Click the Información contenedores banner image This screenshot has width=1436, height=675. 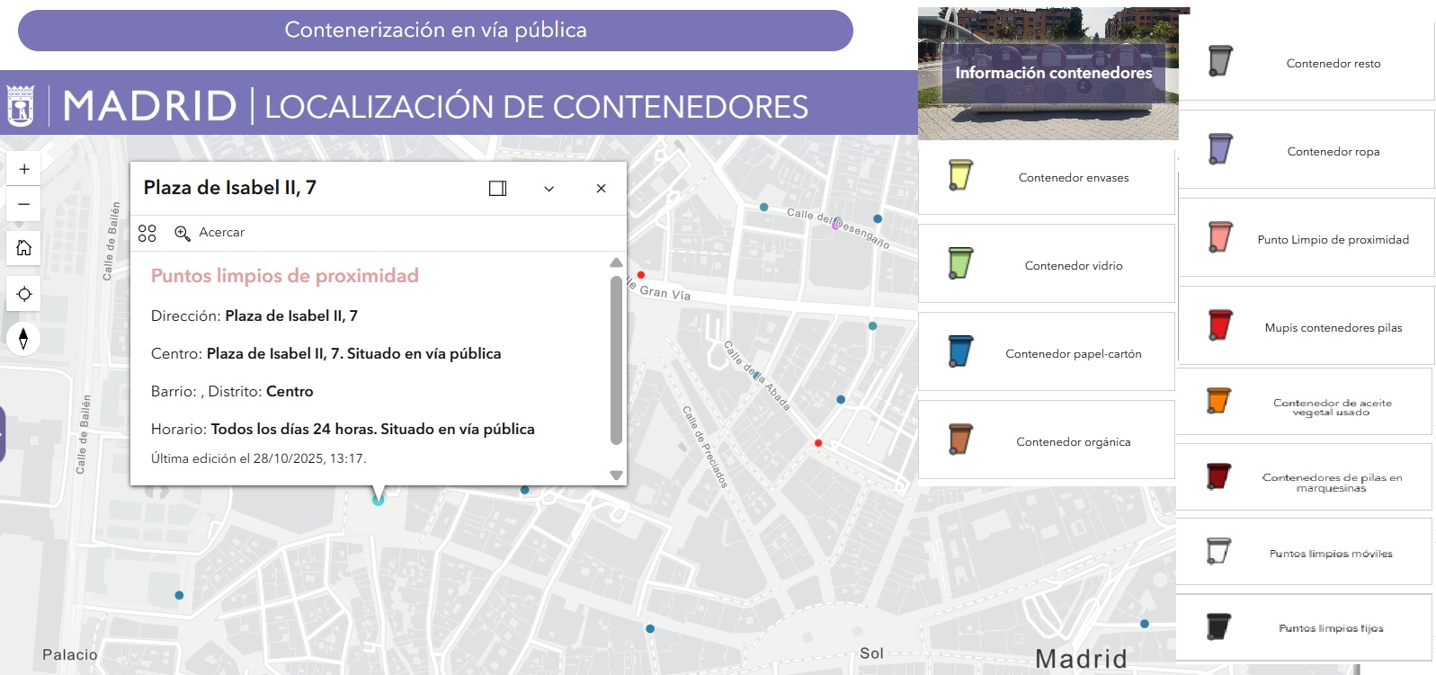1048,74
